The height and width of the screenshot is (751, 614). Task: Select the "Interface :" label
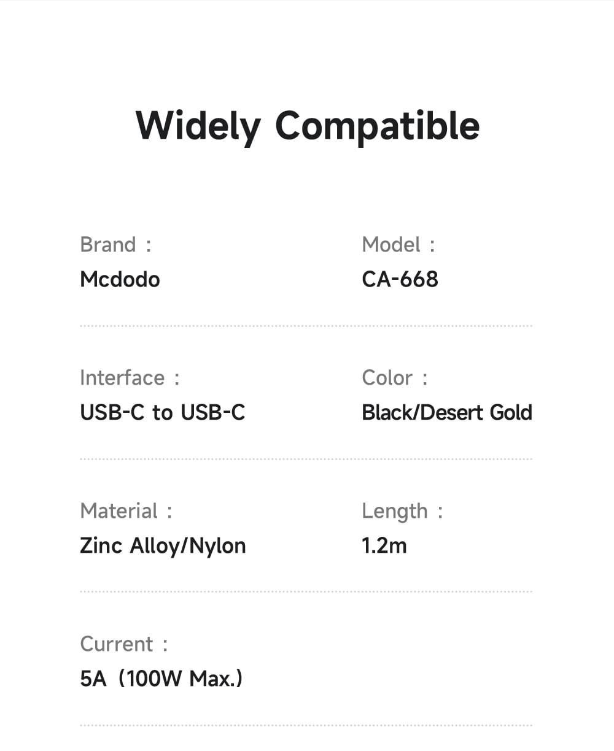[x=130, y=378]
